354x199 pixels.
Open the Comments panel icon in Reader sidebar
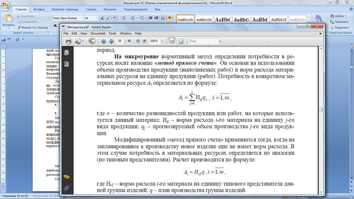67,177
